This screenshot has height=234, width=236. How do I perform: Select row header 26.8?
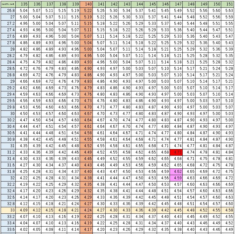(8, 11)
